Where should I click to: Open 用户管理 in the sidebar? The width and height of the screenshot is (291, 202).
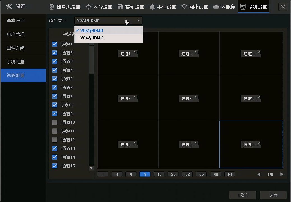click(16, 34)
